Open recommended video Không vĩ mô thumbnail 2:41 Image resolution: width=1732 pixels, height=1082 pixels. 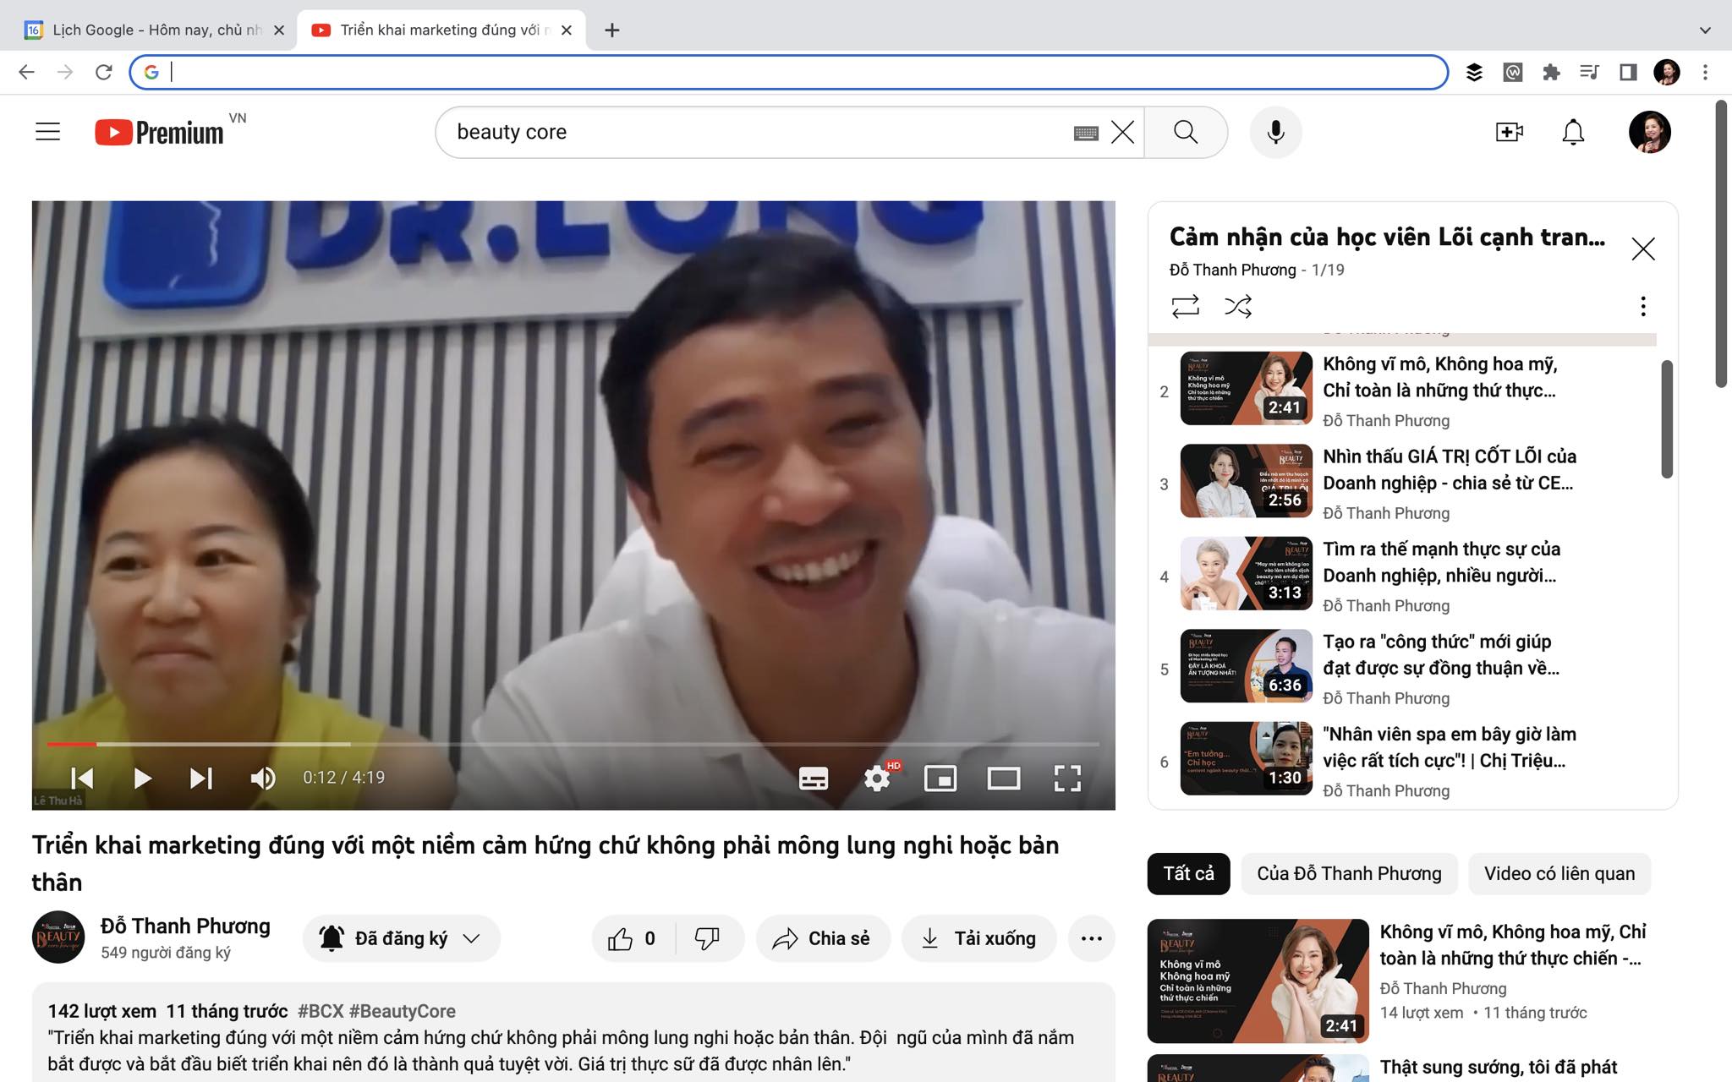1258,981
